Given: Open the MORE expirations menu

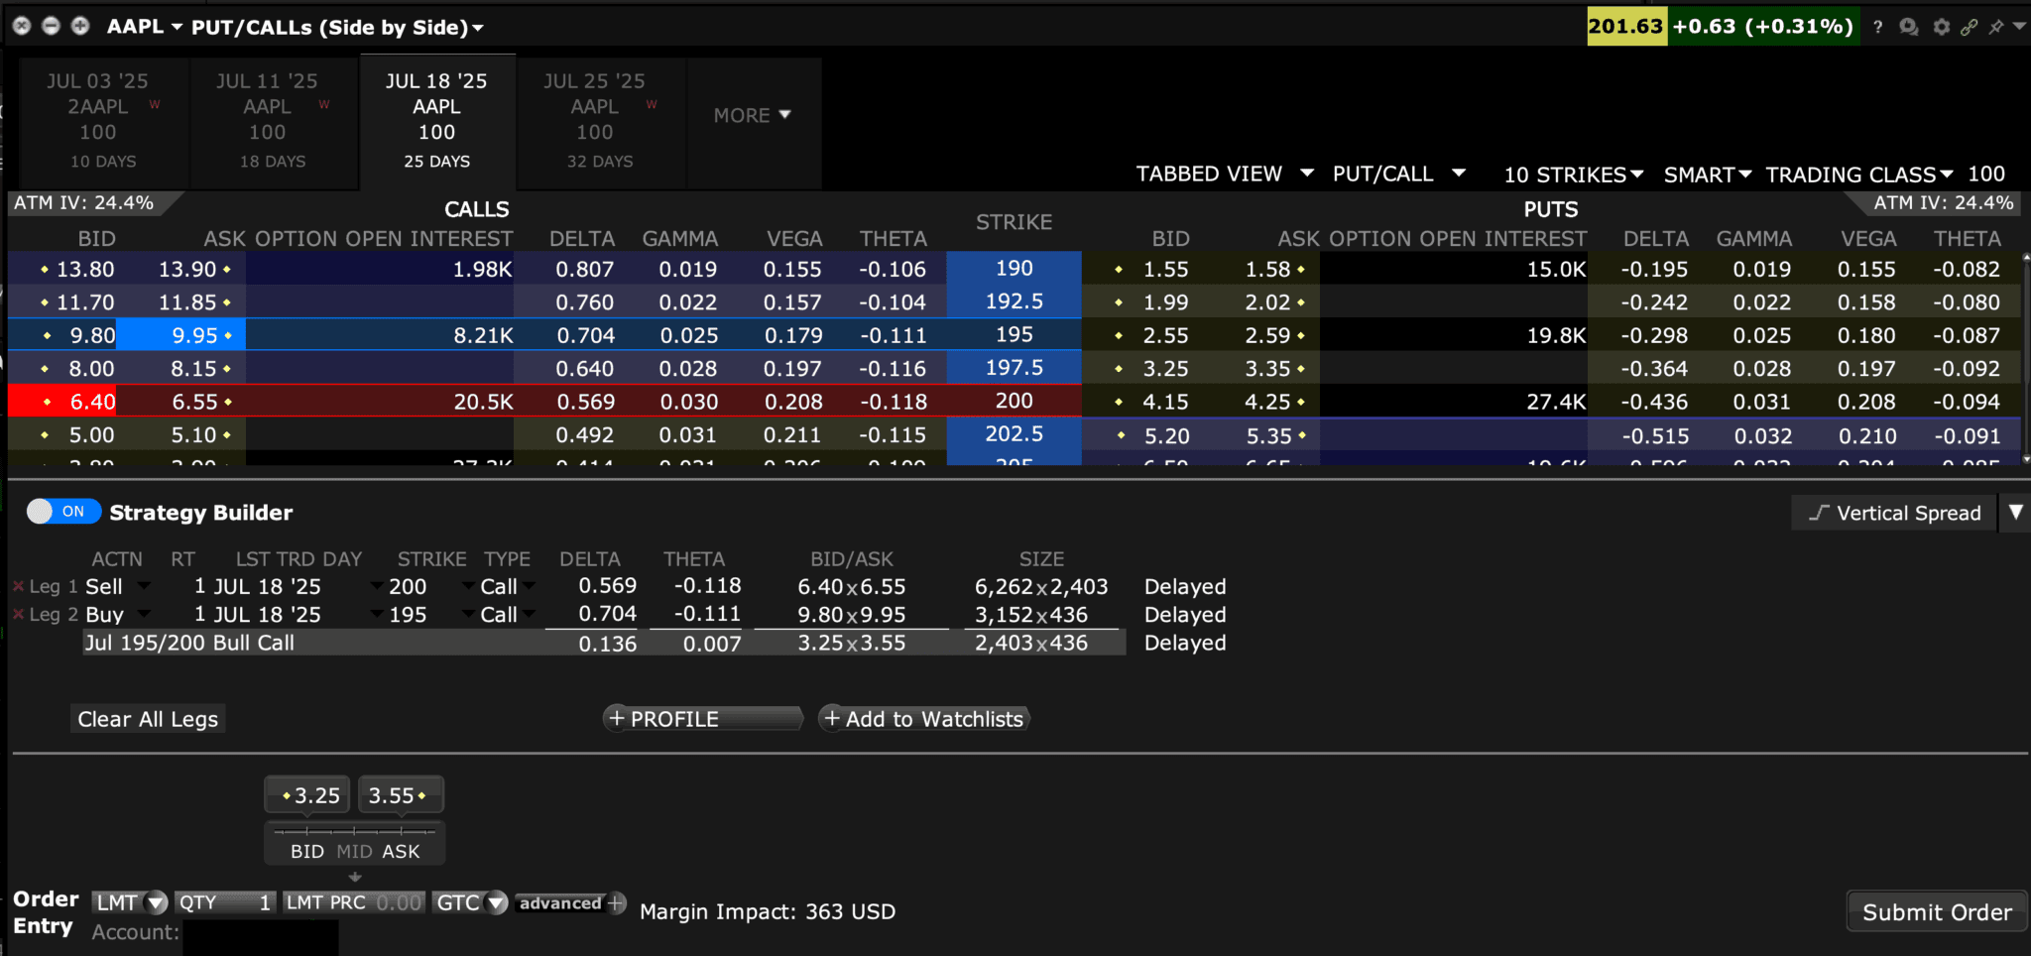Looking at the screenshot, I should click(x=752, y=115).
